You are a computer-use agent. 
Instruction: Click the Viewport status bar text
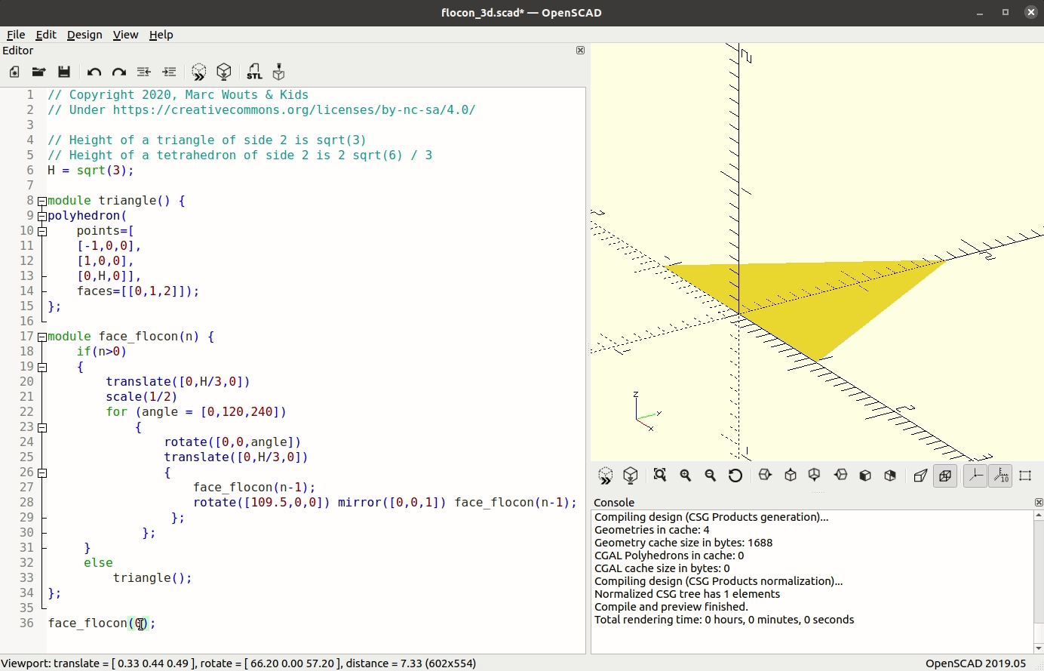pyautogui.click(x=238, y=663)
